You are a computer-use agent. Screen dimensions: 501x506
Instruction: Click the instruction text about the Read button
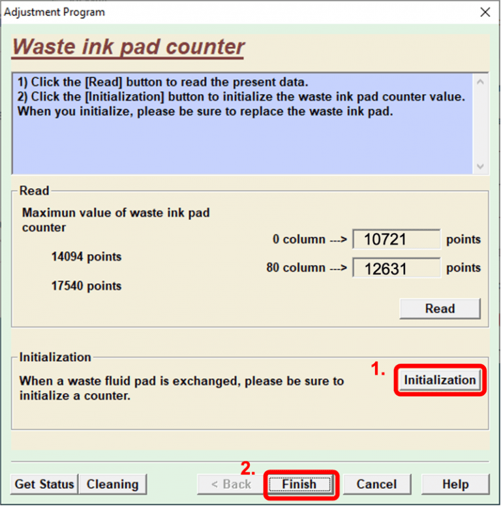tap(163, 82)
